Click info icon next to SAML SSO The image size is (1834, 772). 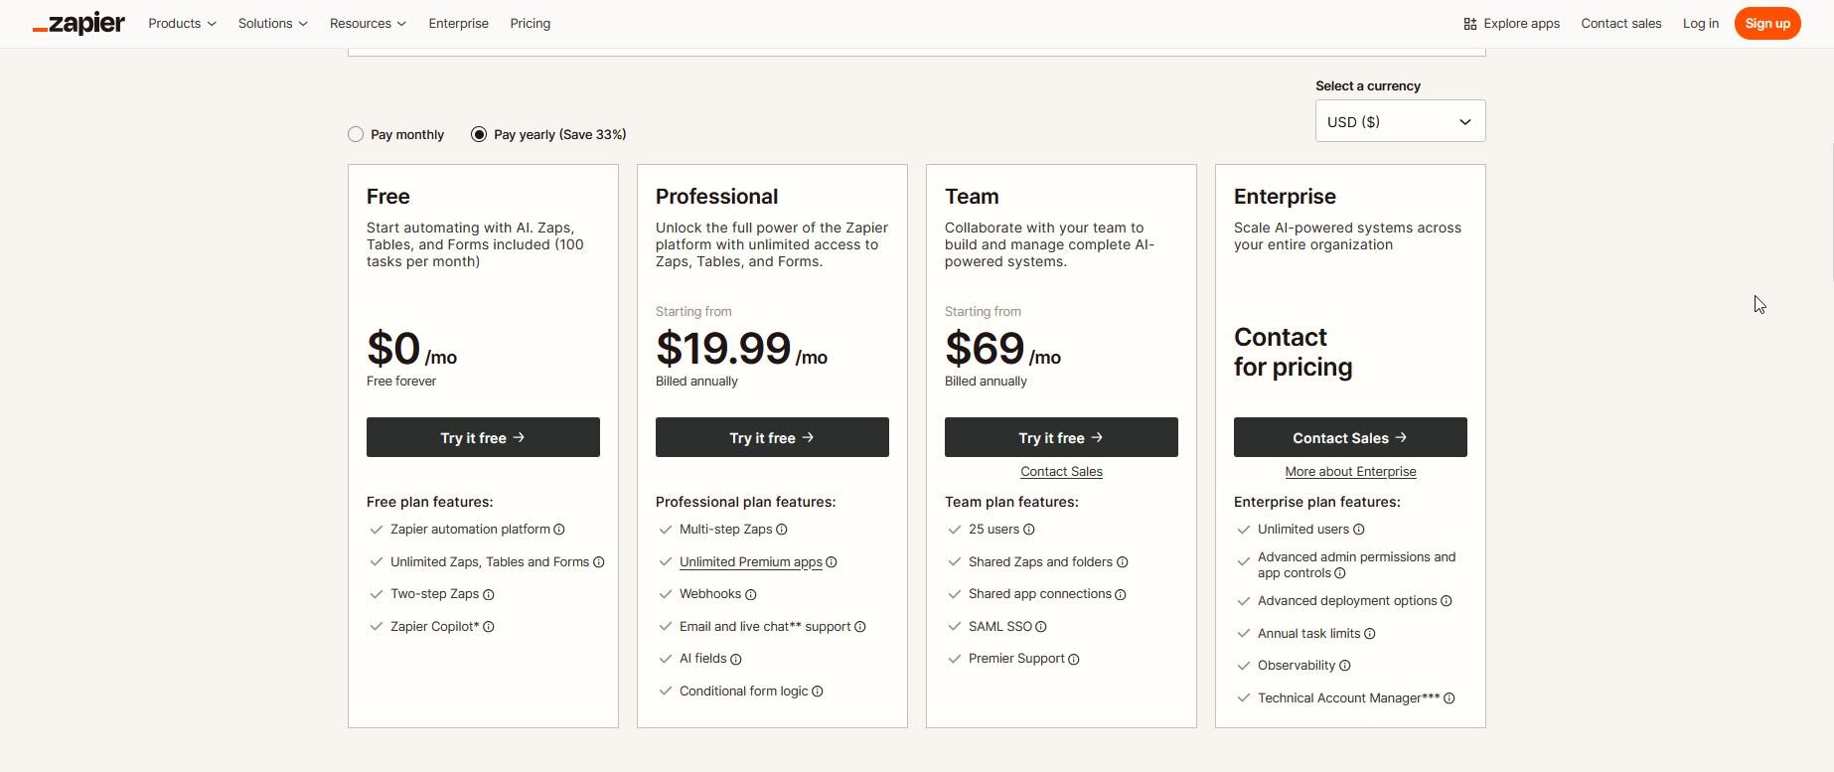click(x=1041, y=627)
